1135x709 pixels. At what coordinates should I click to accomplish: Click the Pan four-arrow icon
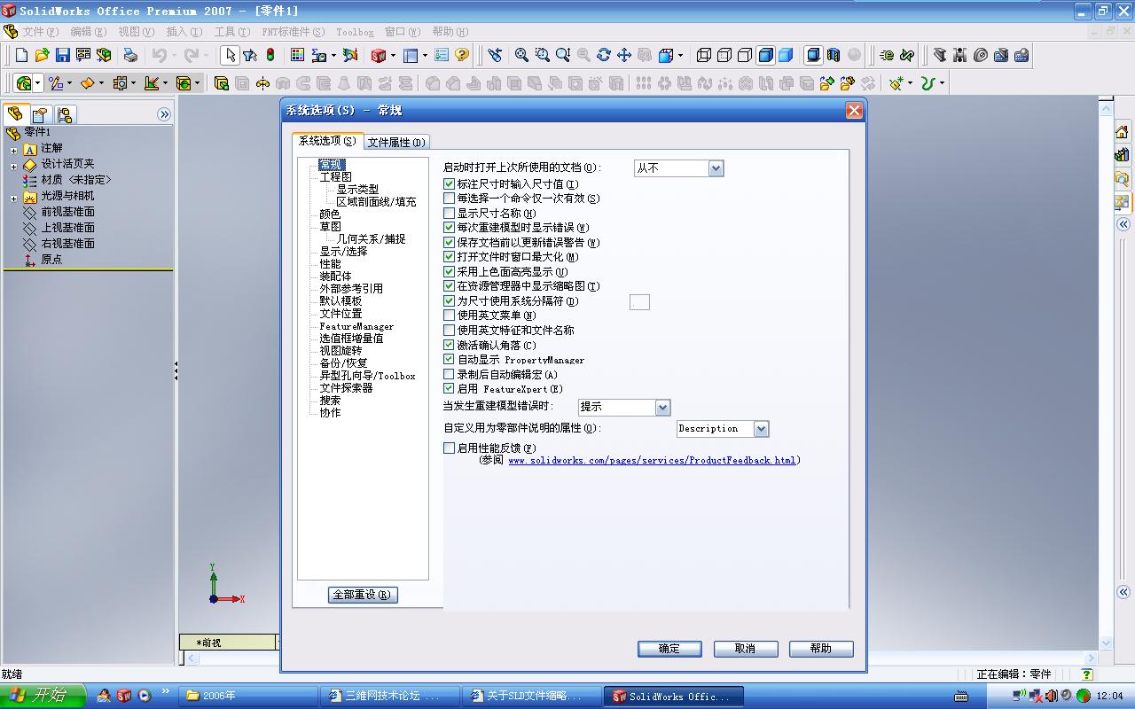point(624,55)
